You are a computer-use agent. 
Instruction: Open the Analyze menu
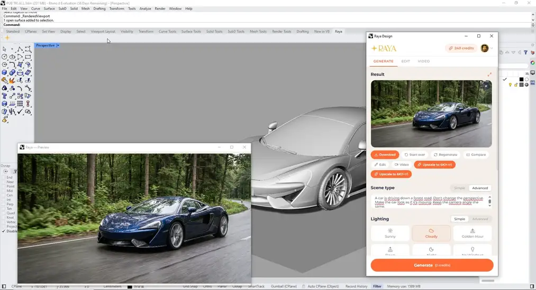click(x=146, y=8)
